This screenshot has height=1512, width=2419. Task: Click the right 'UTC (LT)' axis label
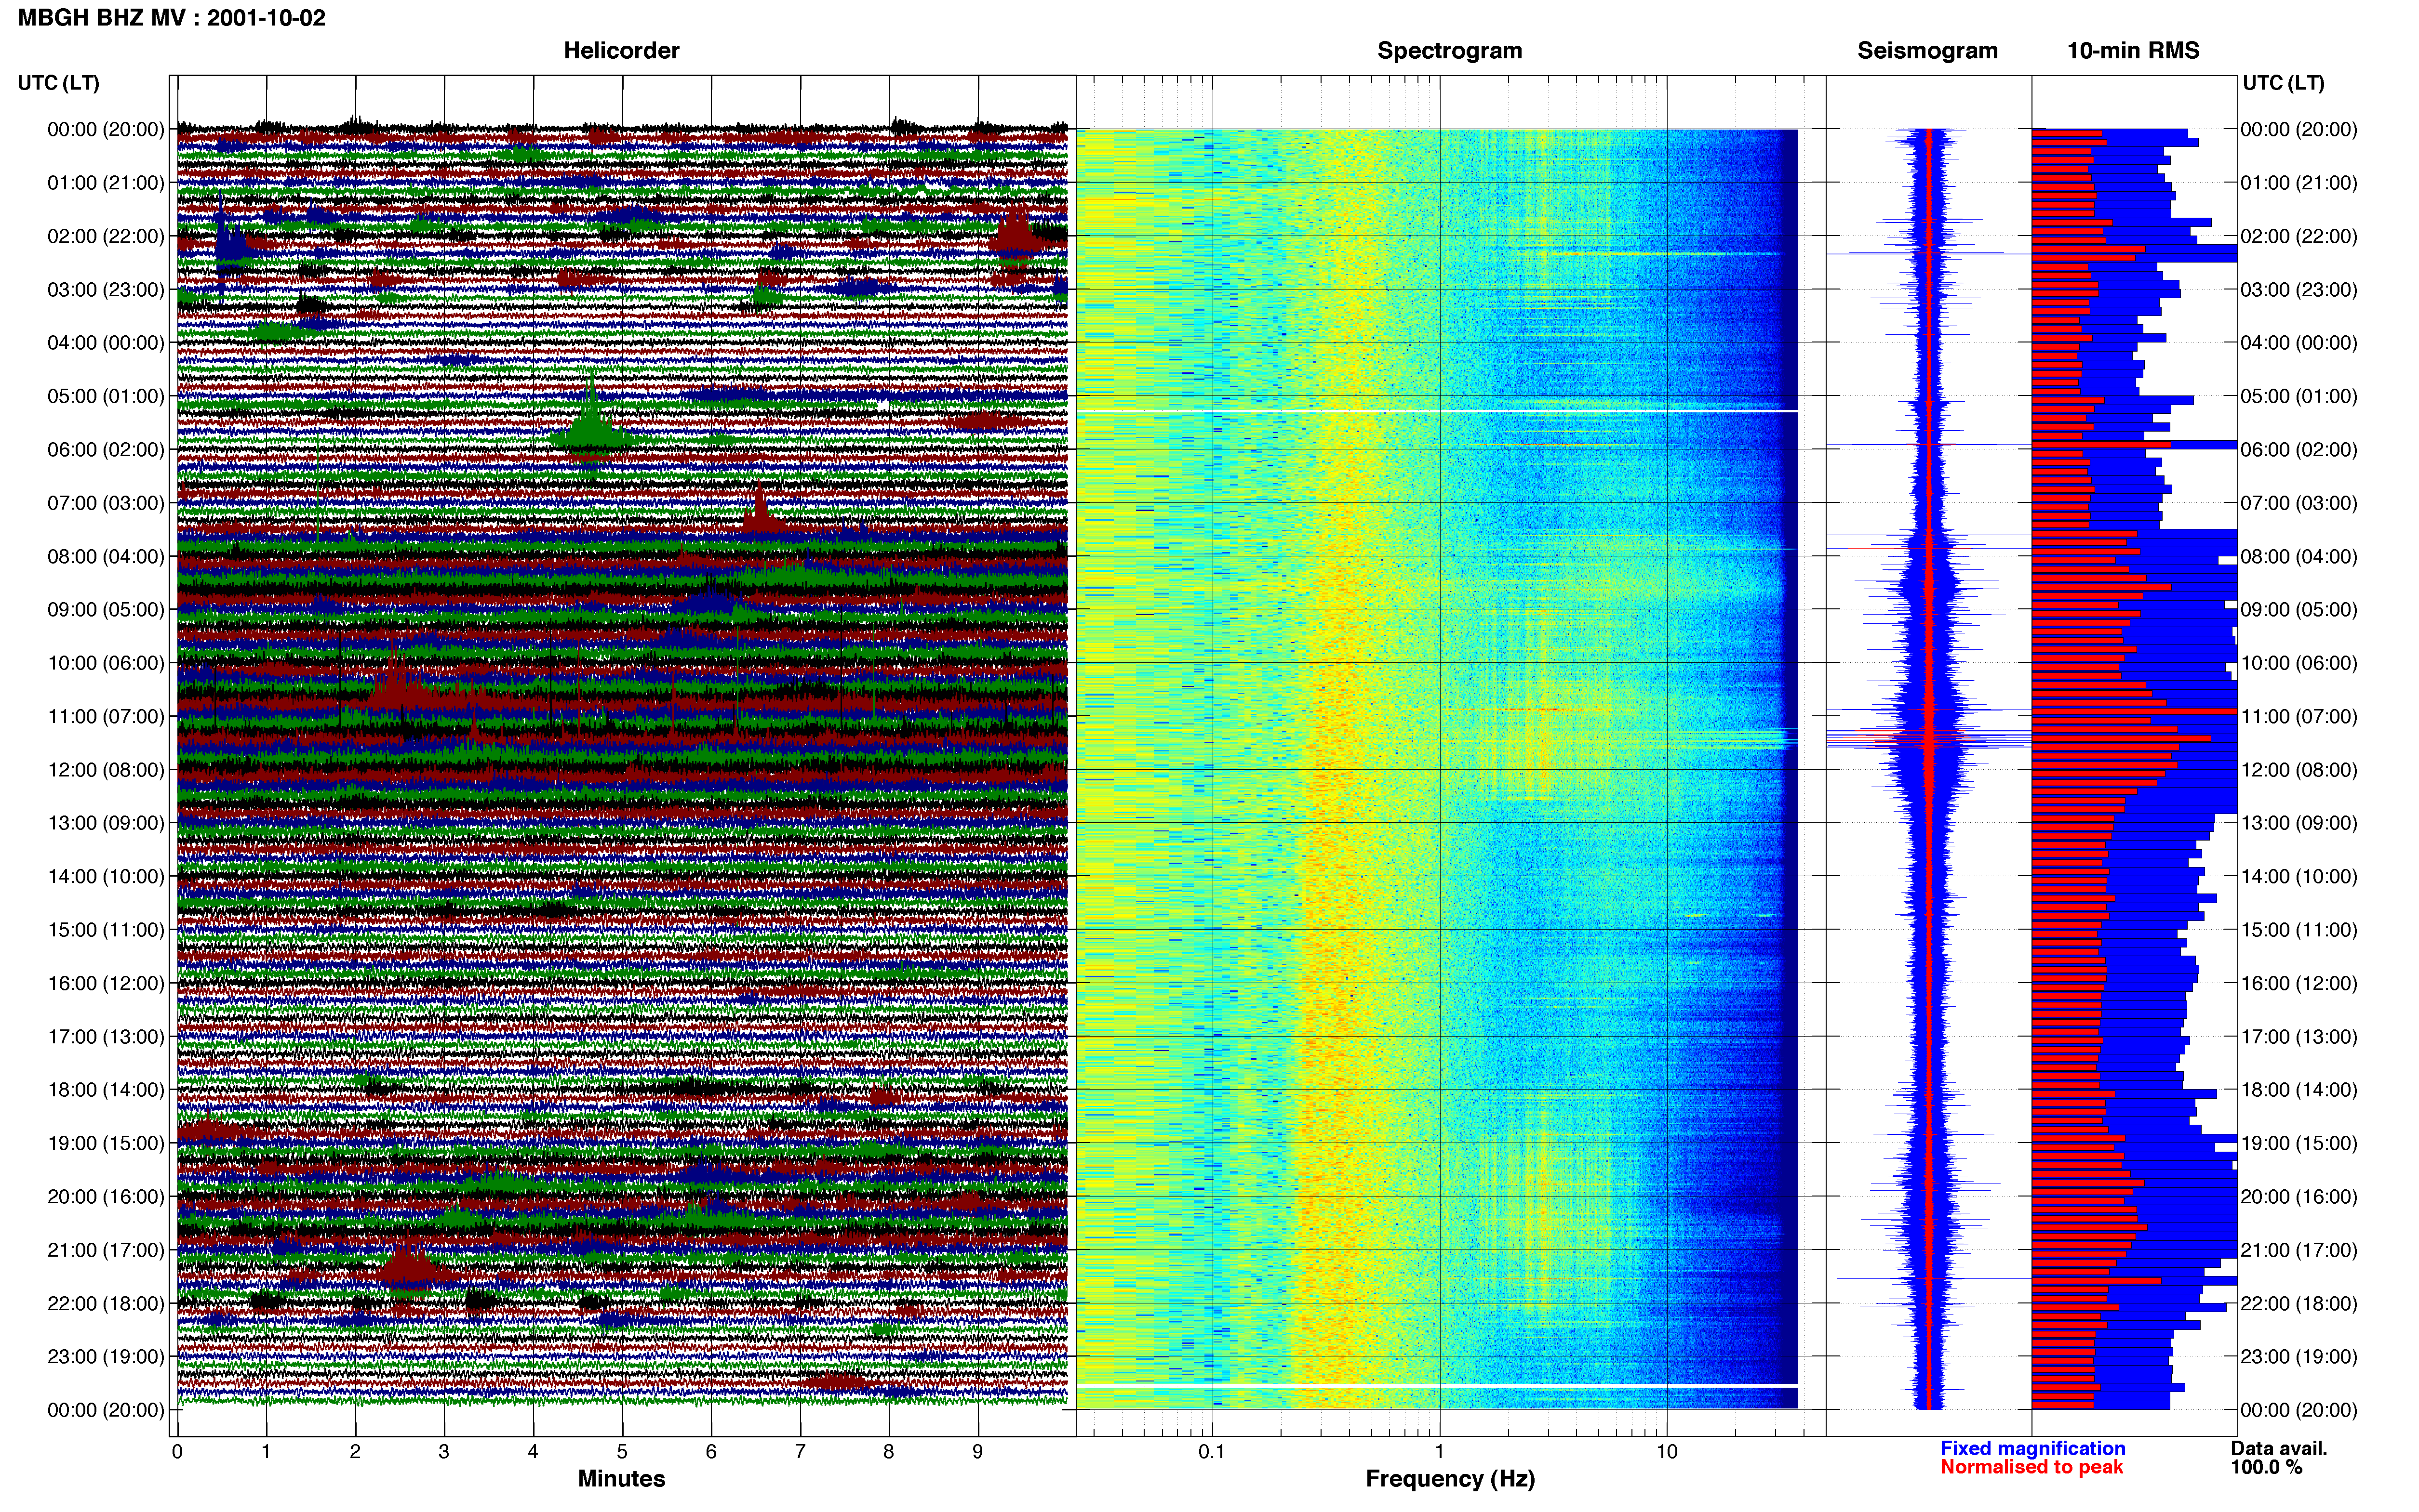(x=2283, y=83)
